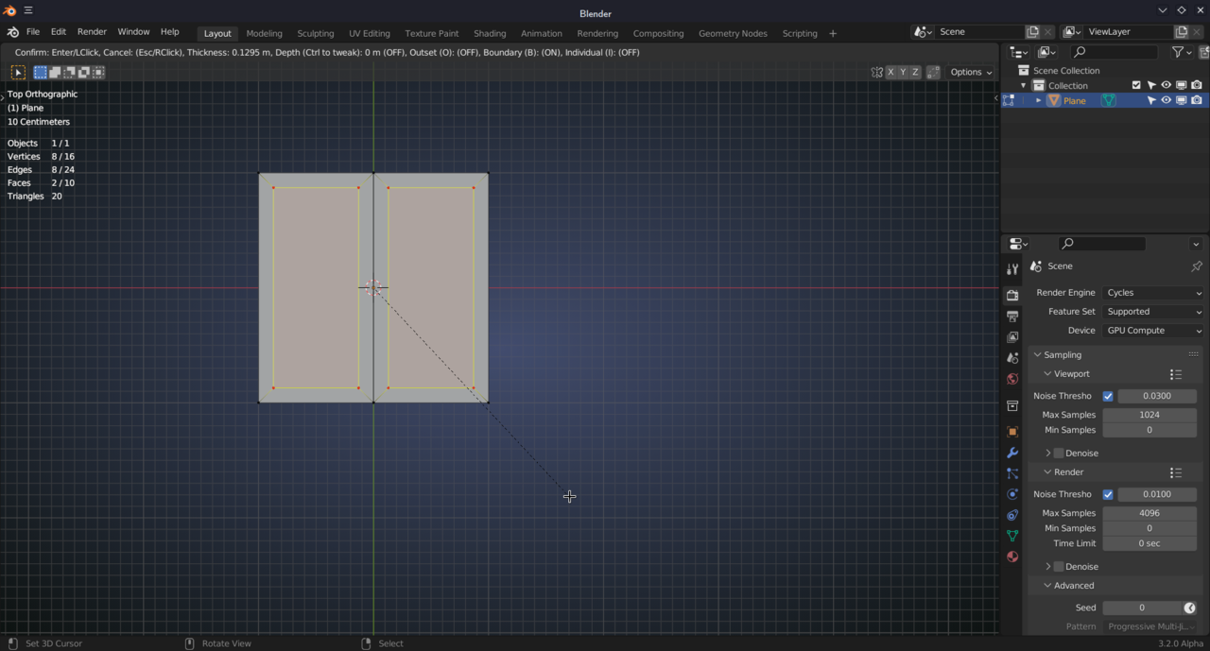1210x651 pixels.
Task: Click the render Max Samples 4096 field
Action: (1149, 513)
